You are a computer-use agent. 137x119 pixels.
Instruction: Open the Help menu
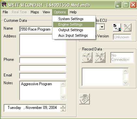tap(73, 12)
